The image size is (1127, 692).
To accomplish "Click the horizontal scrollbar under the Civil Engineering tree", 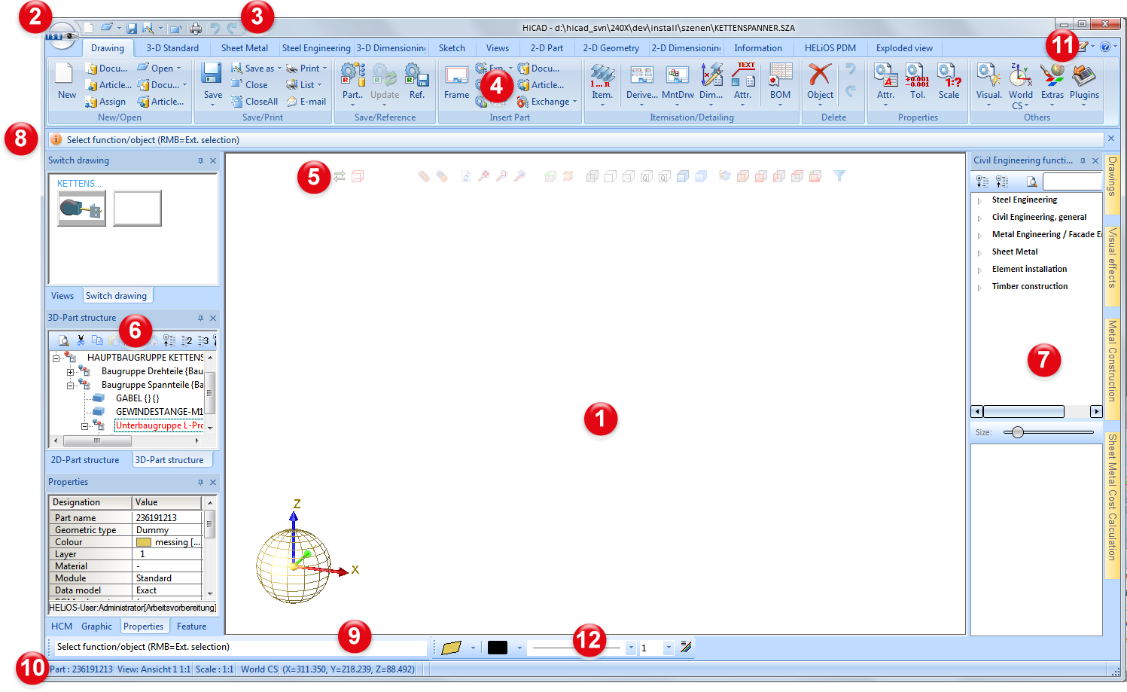I will (1037, 411).
